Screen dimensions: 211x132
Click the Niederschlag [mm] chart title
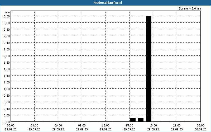tap(108, 3)
